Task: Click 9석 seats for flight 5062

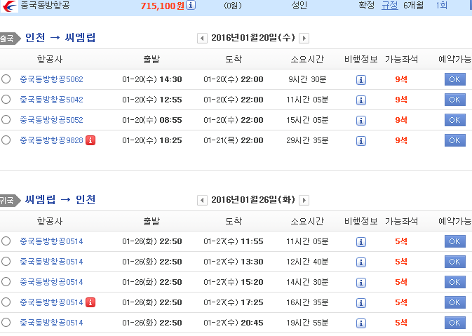Action: [x=401, y=79]
